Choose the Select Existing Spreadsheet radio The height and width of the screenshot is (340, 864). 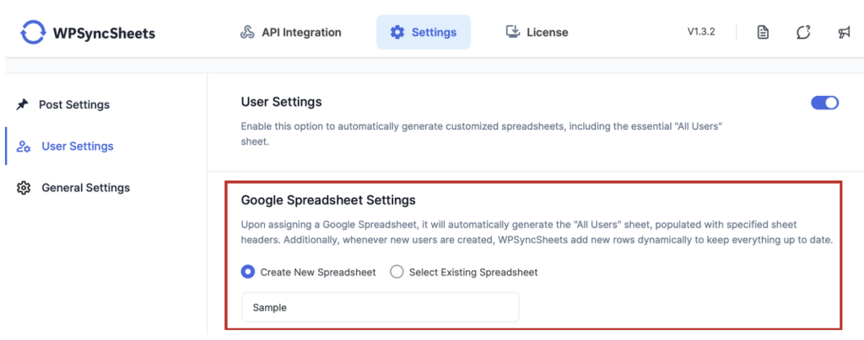(x=397, y=272)
